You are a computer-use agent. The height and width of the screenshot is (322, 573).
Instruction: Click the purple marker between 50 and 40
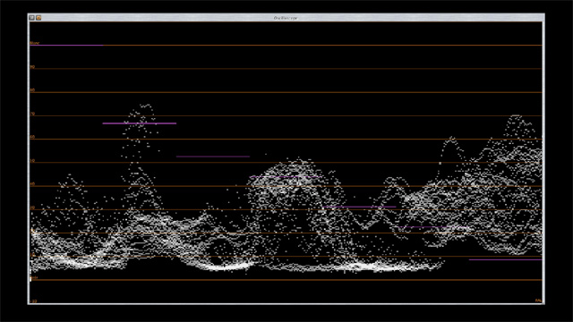(x=213, y=157)
